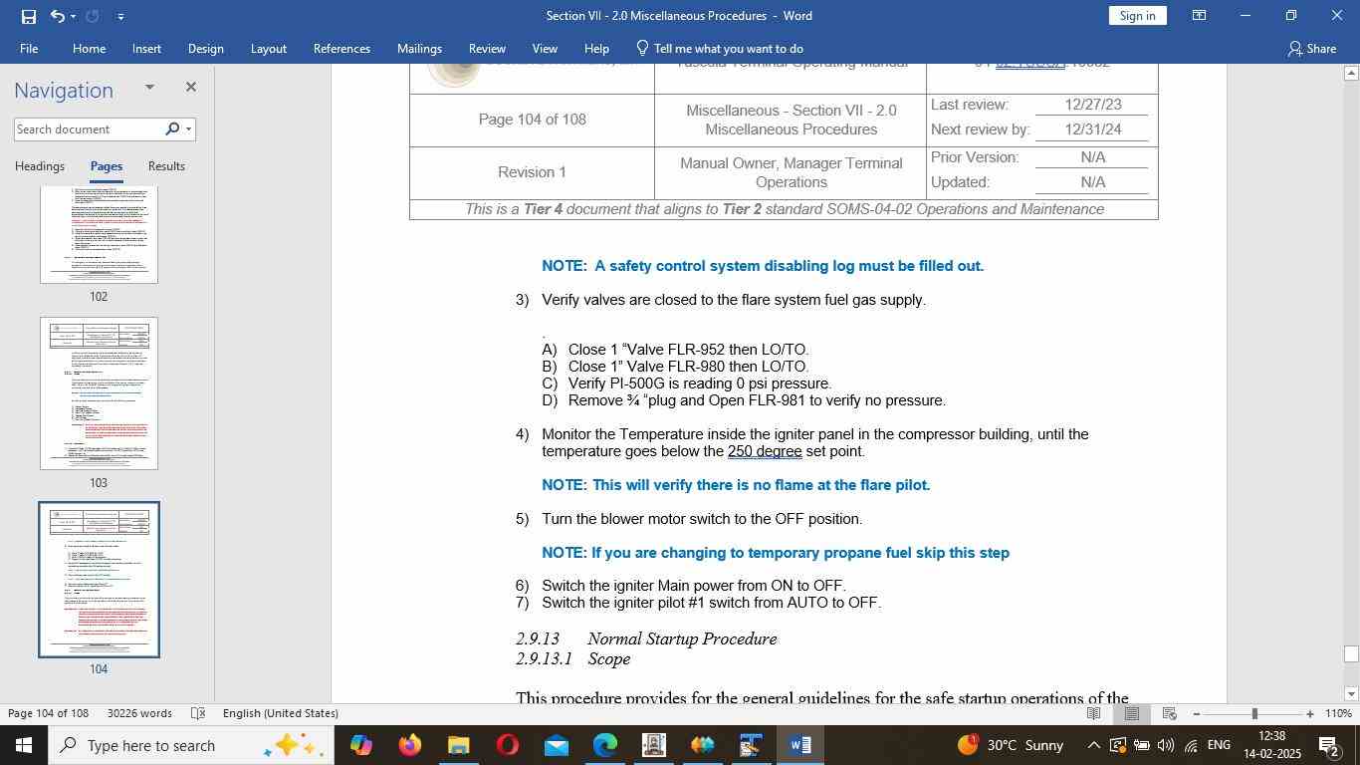Viewport: 1360px width, 765px height.
Task: Undo the last action
Action: [x=57, y=16]
